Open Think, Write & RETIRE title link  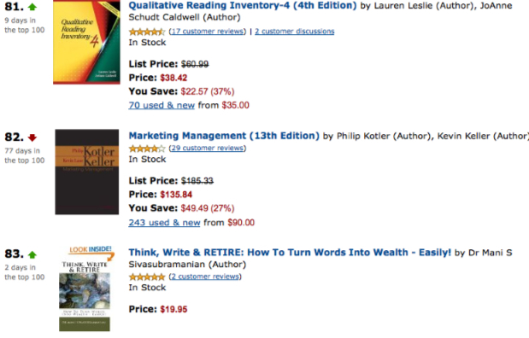pyautogui.click(x=290, y=253)
